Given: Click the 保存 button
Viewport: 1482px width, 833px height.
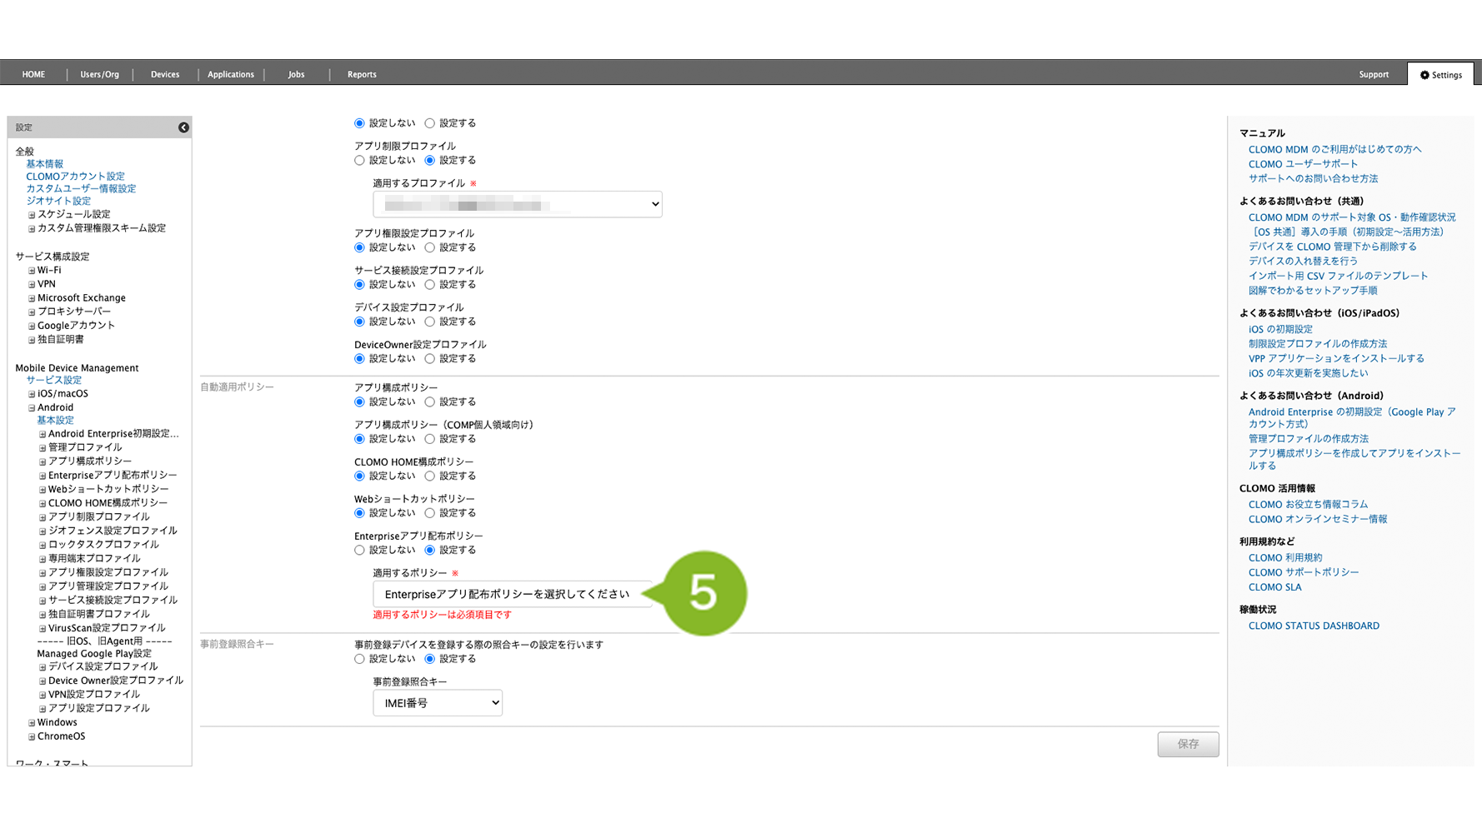Looking at the screenshot, I should (1187, 744).
